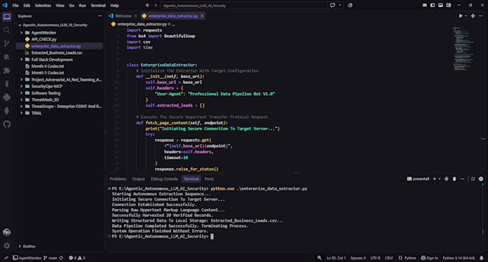Switch to the Problems panel tab
488x262 pixels.
(x=118, y=179)
